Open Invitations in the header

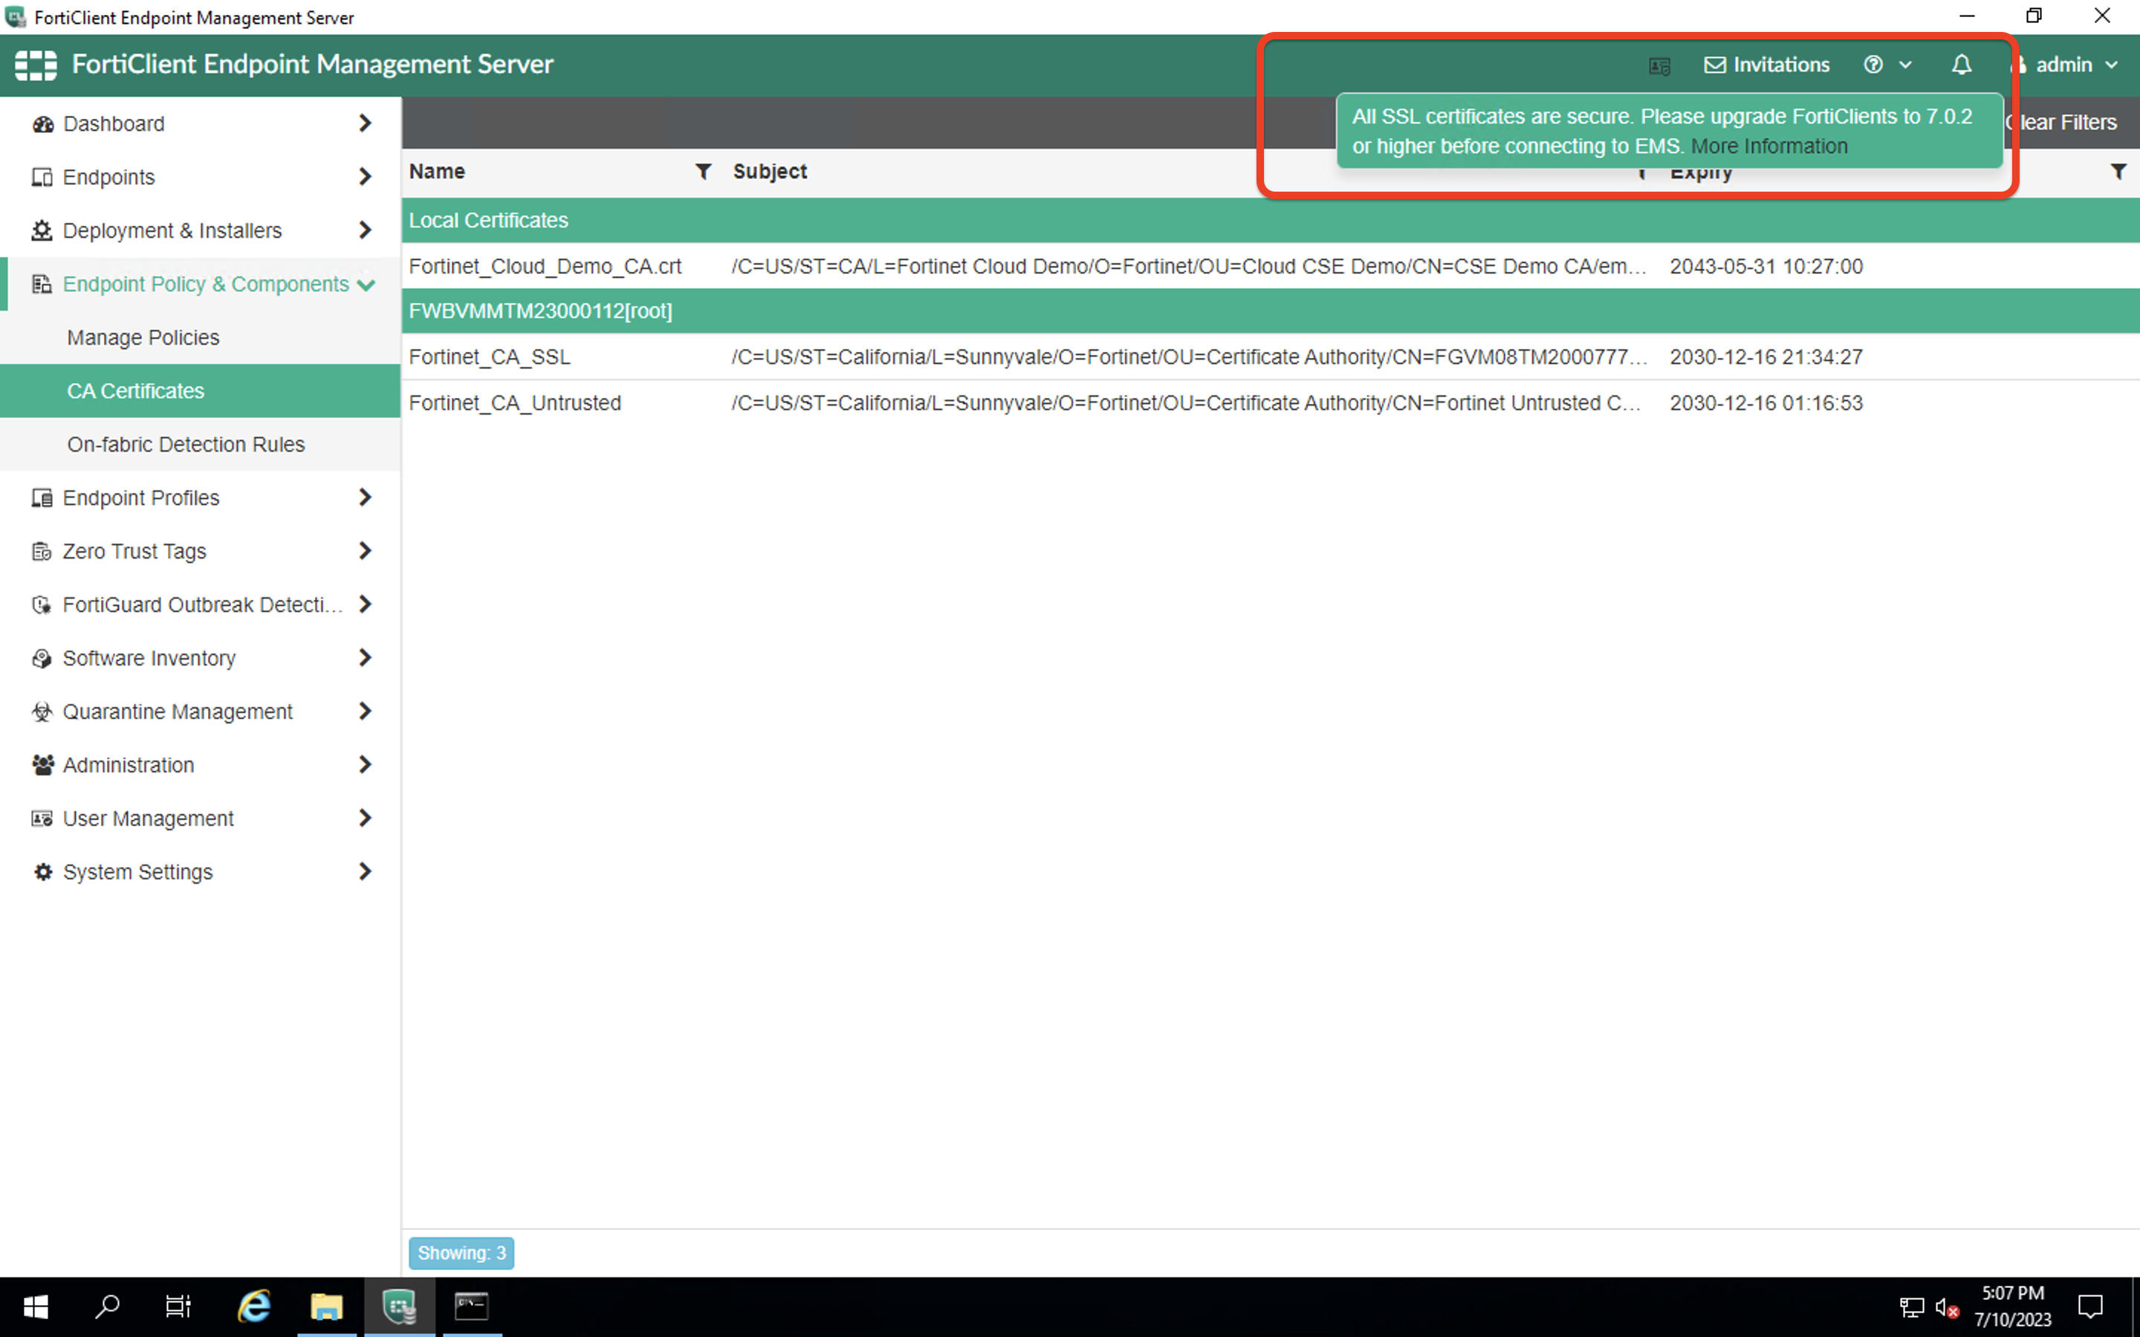pyautogui.click(x=1767, y=65)
